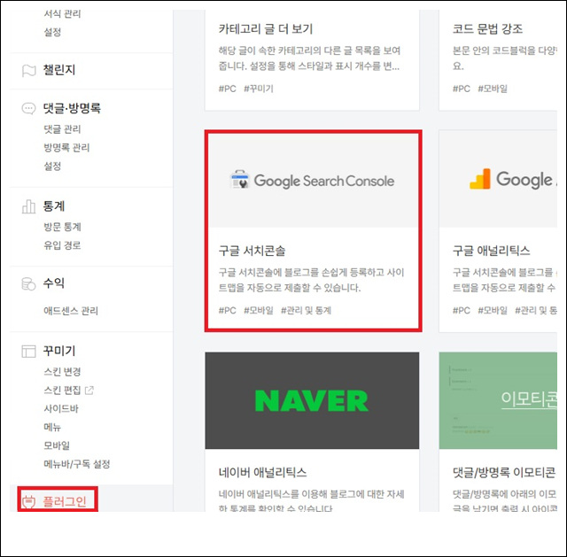
Task: Select the 댓글/방명록 이모티콘 plugin title
Action: pyautogui.click(x=504, y=472)
